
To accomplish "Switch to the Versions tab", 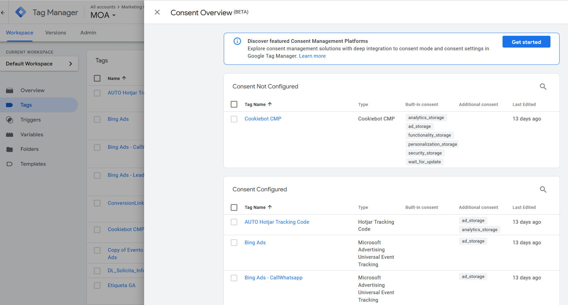I will (56, 33).
